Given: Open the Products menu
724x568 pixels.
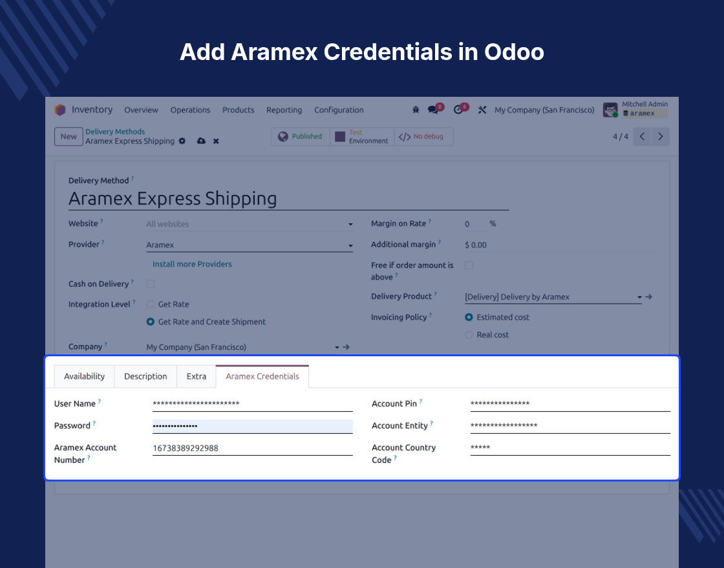Looking at the screenshot, I should coord(239,110).
